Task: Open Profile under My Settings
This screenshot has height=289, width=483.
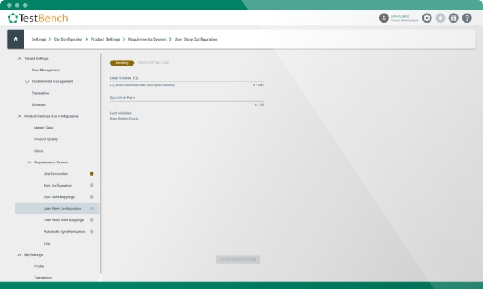Action: tap(39, 266)
